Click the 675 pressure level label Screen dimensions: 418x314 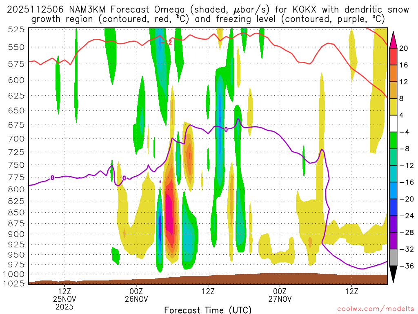[x=16, y=125]
